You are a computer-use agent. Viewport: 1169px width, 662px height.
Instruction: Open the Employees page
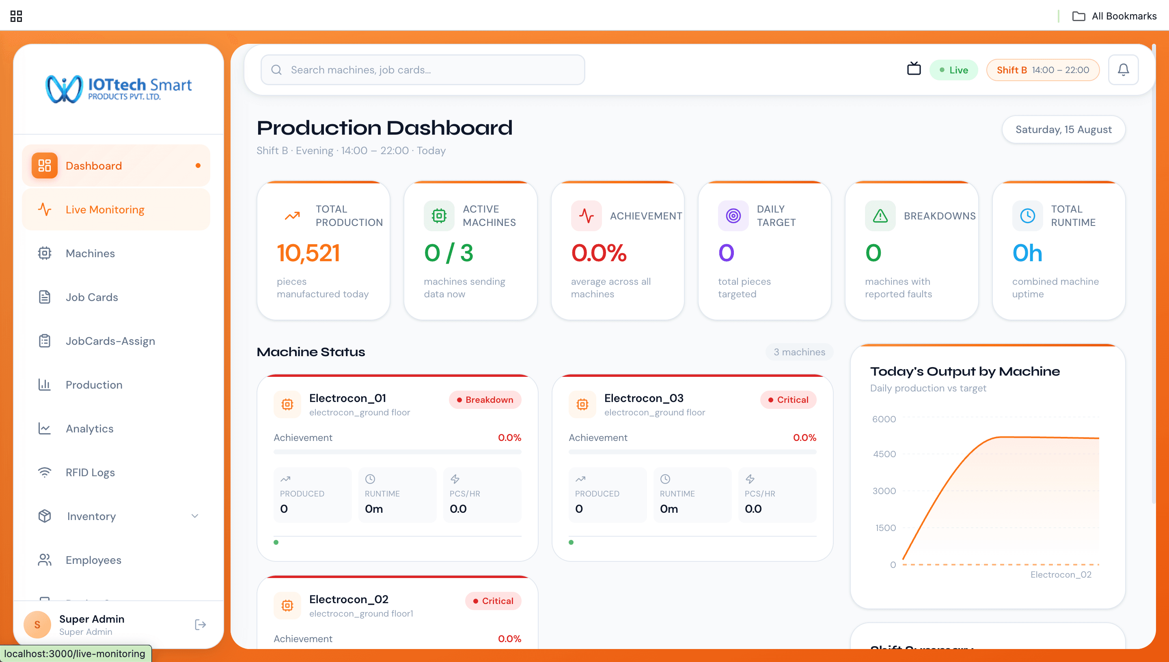(116, 560)
